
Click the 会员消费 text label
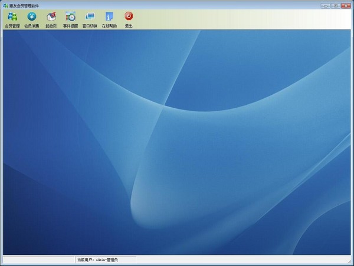pyautogui.click(x=32, y=26)
